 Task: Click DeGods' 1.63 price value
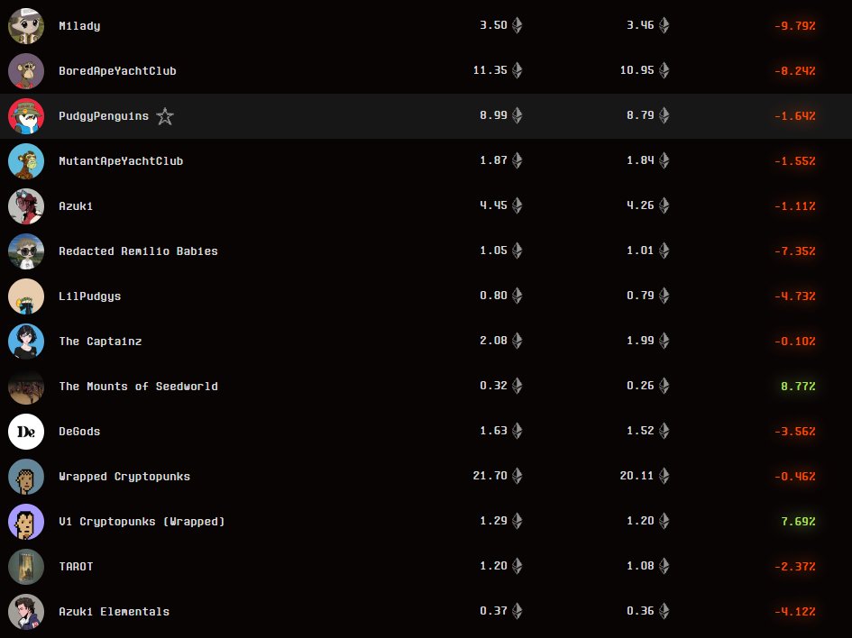click(493, 431)
